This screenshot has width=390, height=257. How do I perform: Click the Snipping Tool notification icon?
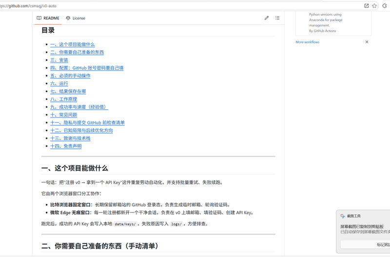[x=343, y=216]
